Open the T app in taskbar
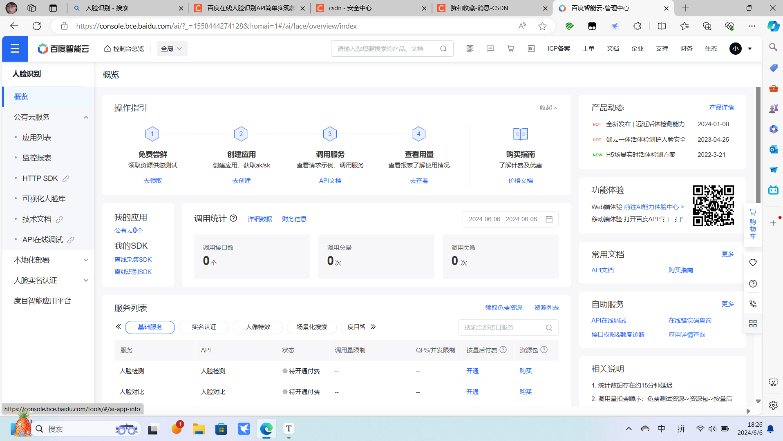The width and height of the screenshot is (783, 441). point(289,429)
